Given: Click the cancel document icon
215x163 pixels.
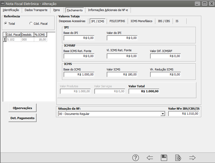Looking at the screenshot, I should coord(178,158).
